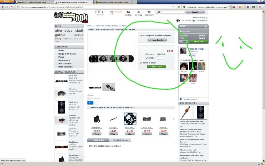Select the second product thumbnail image

pyautogui.click(x=108, y=87)
